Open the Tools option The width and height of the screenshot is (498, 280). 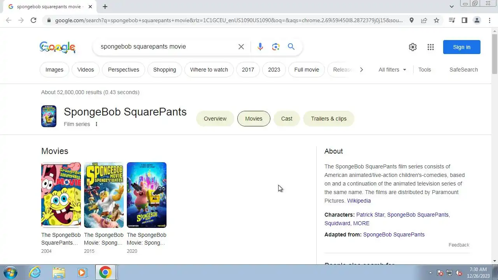[x=424, y=70]
